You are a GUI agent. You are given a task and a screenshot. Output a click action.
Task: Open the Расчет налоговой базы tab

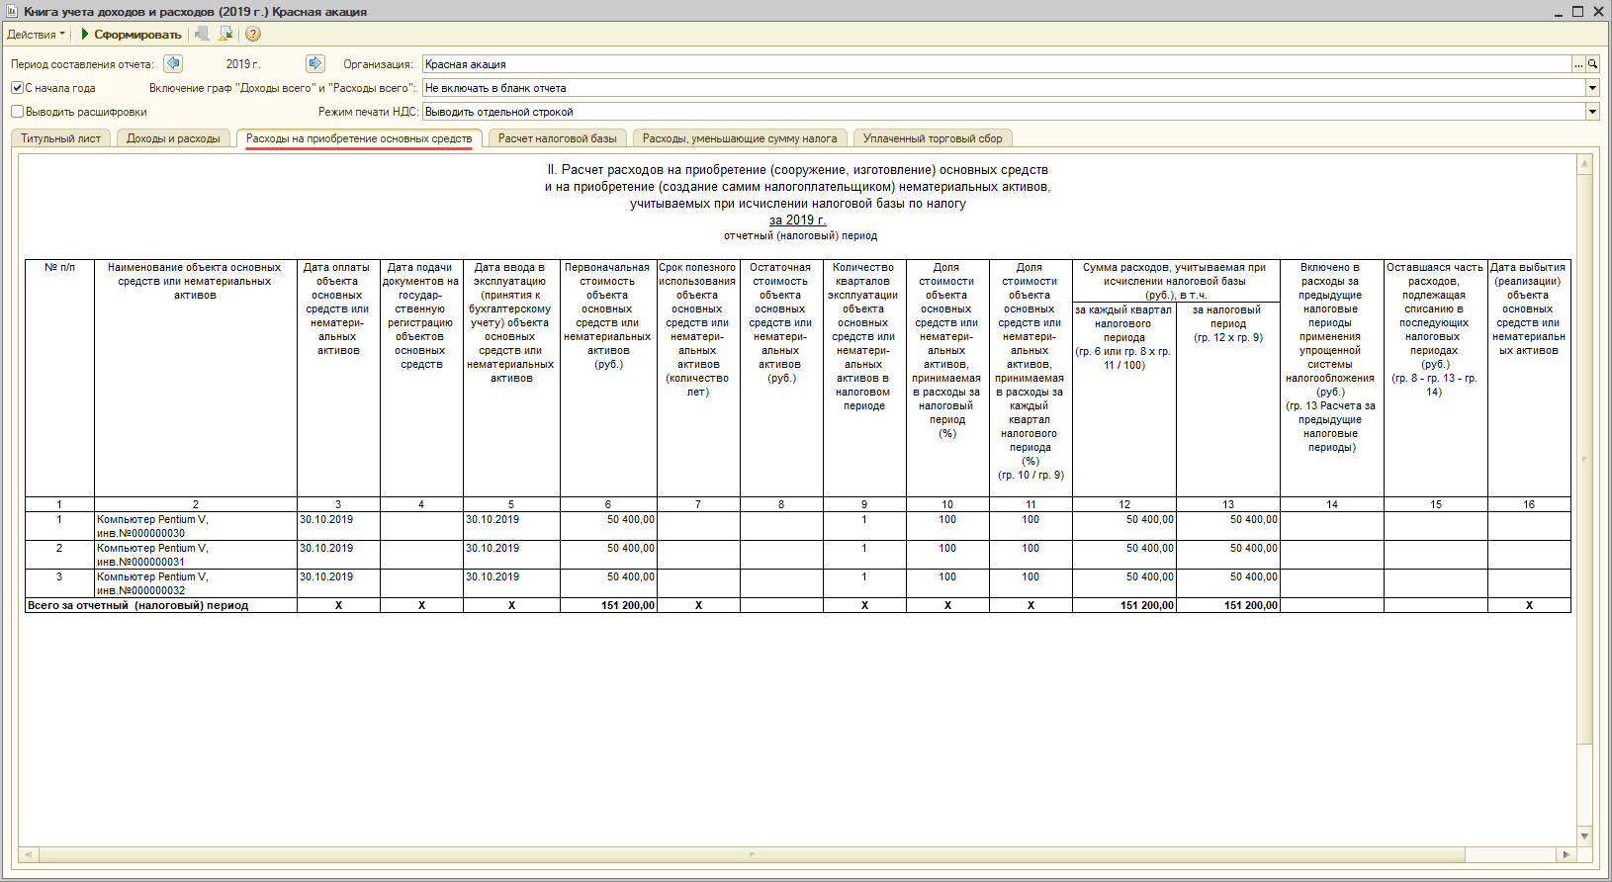[x=557, y=138]
